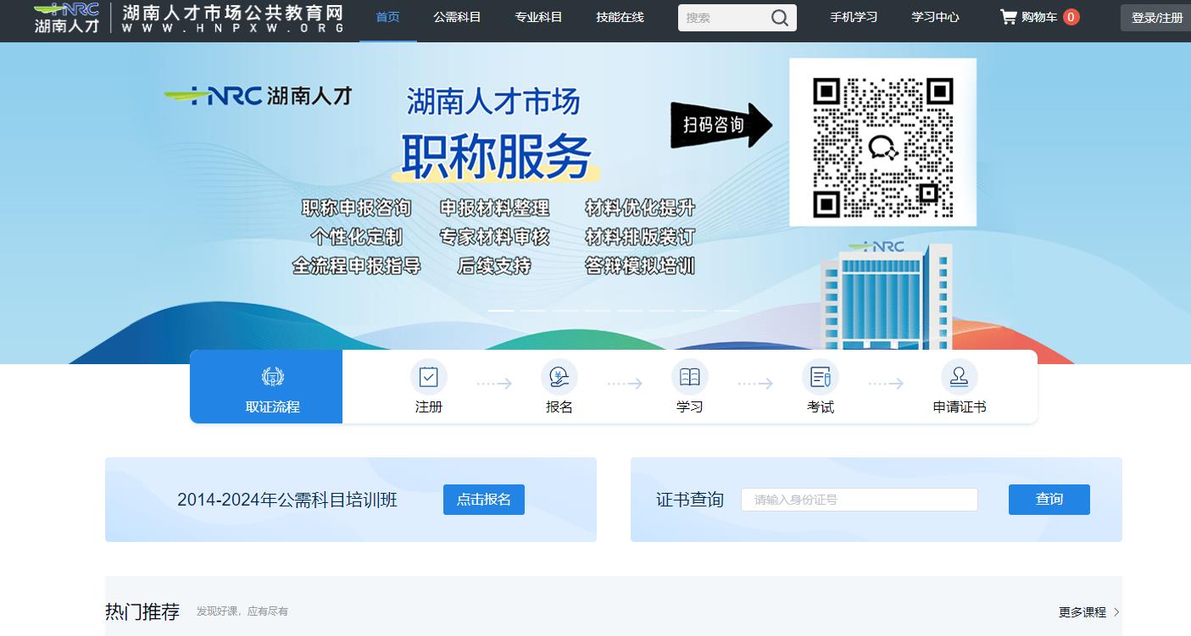Click the 湖南人才市场公共教育网 site title
The width and height of the screenshot is (1191, 636).
pos(233,13)
